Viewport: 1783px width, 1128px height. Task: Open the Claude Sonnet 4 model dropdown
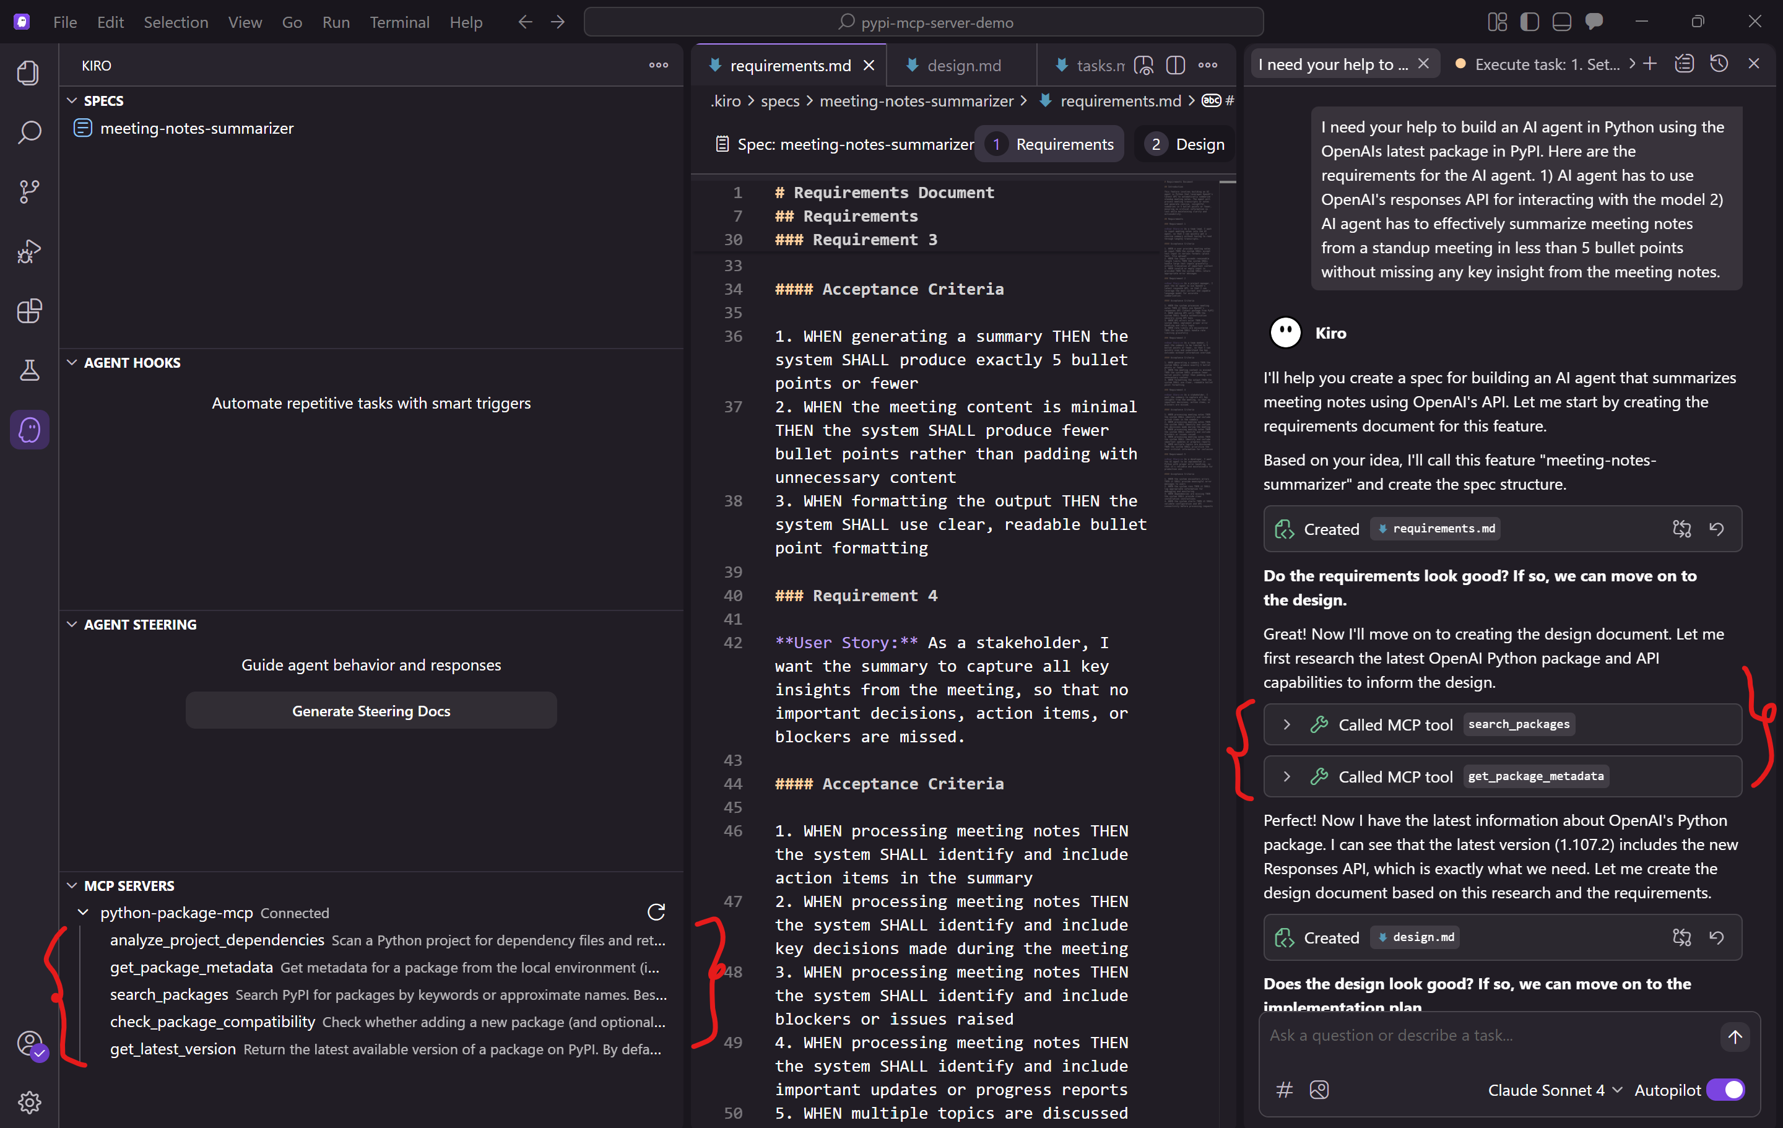pyautogui.click(x=1554, y=1090)
